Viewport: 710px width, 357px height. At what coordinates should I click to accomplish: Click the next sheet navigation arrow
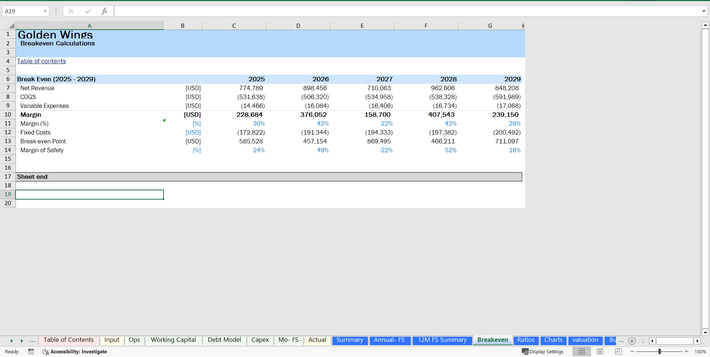(22, 341)
